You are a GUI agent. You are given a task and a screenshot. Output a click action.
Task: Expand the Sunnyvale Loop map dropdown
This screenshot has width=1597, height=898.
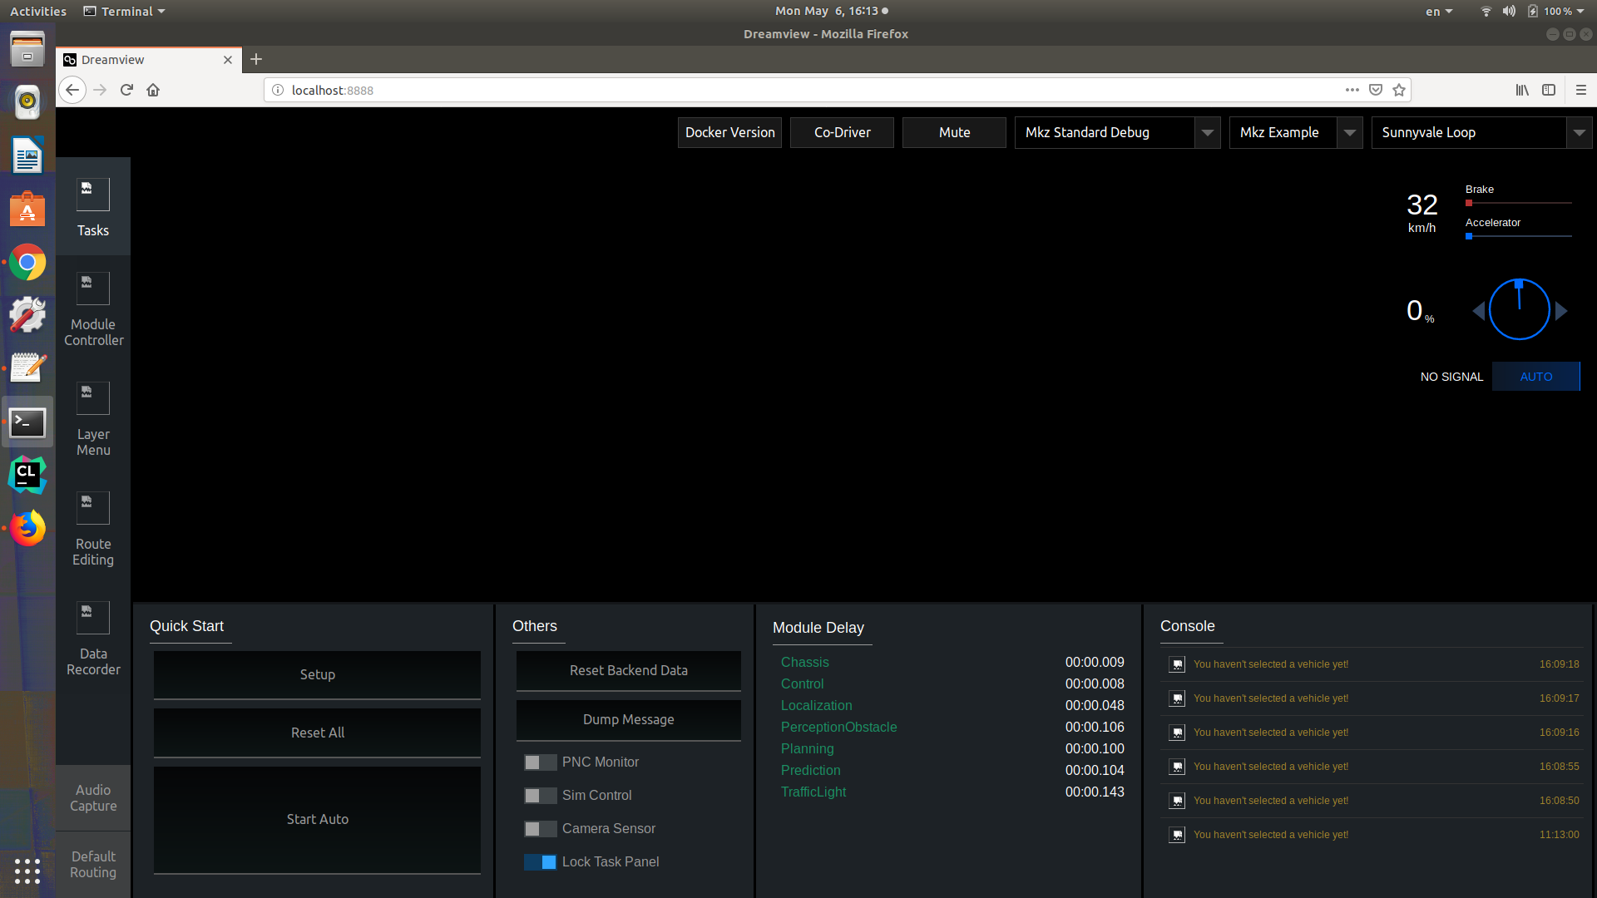1579,132
